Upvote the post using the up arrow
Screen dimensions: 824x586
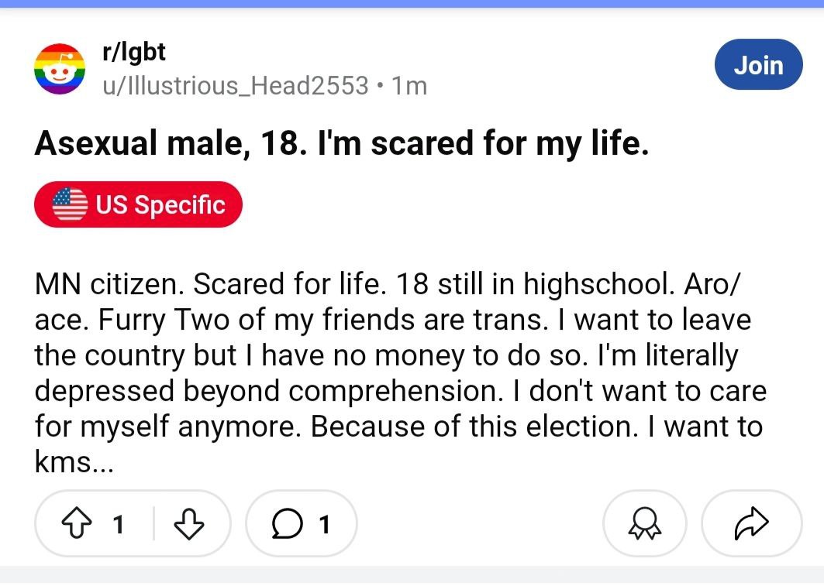coord(77,522)
